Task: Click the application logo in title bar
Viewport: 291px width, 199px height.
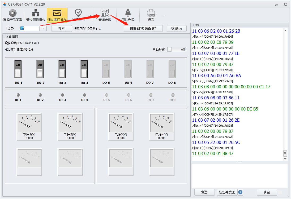Action: 5,4
